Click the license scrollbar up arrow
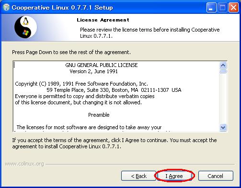This screenshot has width=241, height=188. point(223,65)
